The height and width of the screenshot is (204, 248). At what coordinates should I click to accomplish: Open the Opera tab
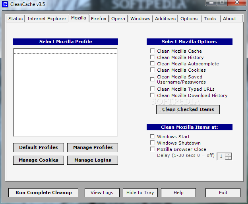tap(118, 19)
